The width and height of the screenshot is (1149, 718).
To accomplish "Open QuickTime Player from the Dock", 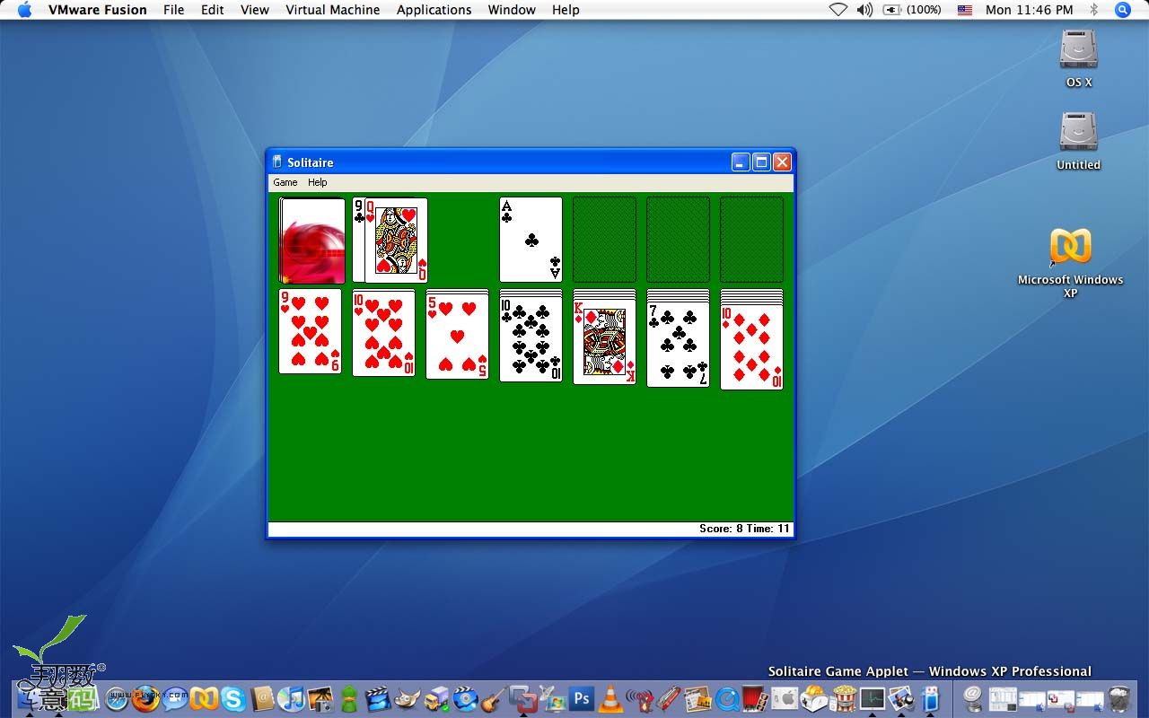I will click(727, 698).
